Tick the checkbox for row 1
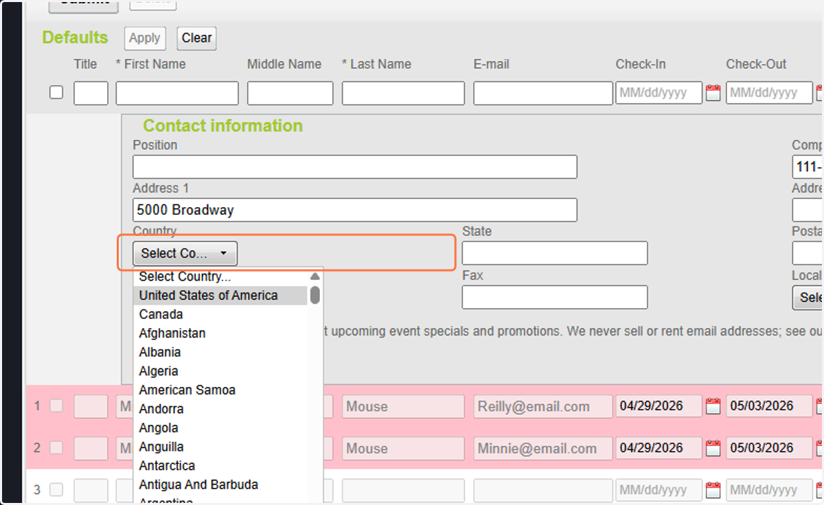Image resolution: width=824 pixels, height=505 pixels. click(x=56, y=406)
